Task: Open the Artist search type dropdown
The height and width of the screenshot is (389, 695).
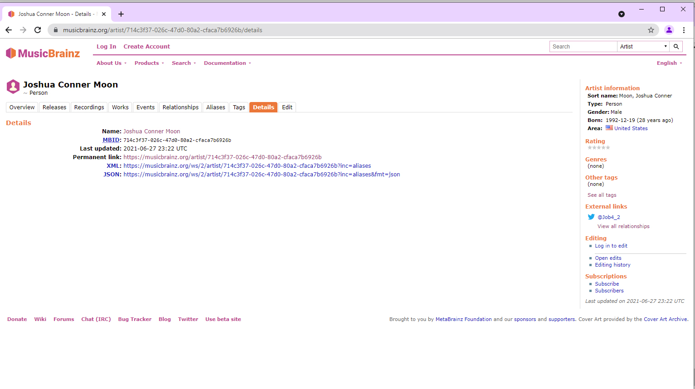Action: (x=643, y=47)
